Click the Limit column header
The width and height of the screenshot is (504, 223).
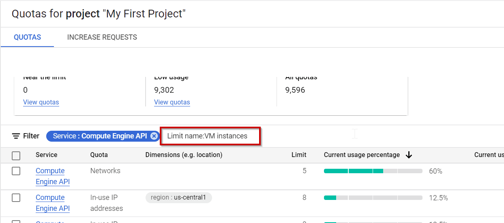pos(299,155)
